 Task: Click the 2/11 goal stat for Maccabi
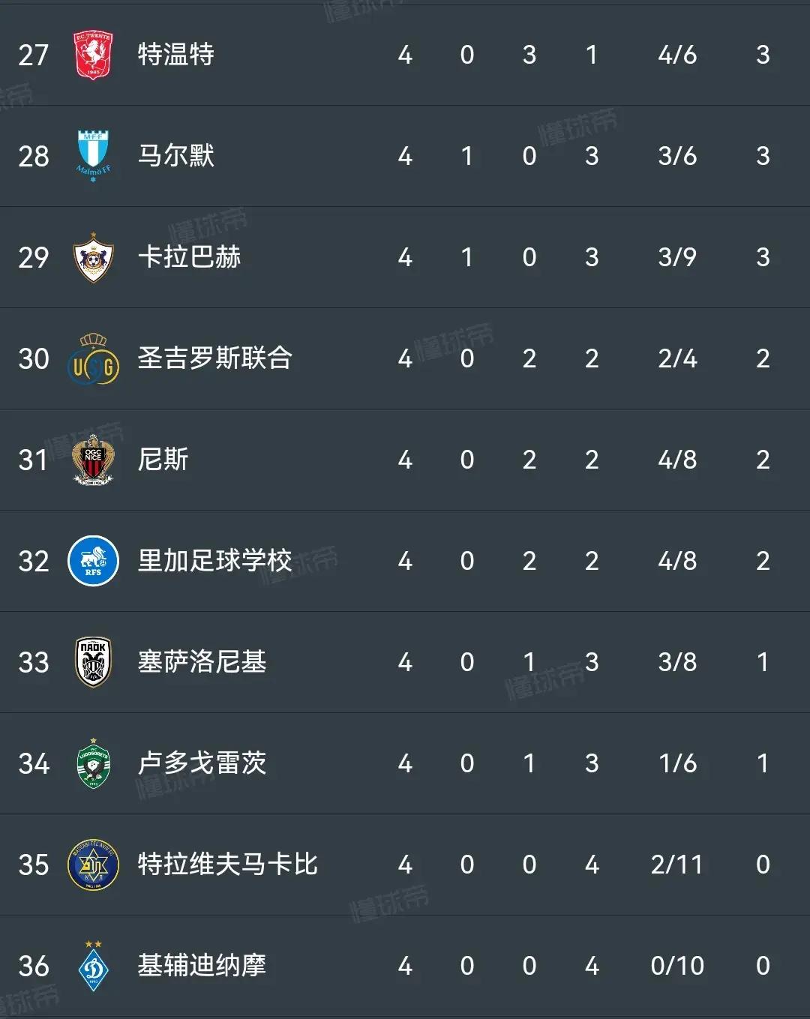pos(677,864)
